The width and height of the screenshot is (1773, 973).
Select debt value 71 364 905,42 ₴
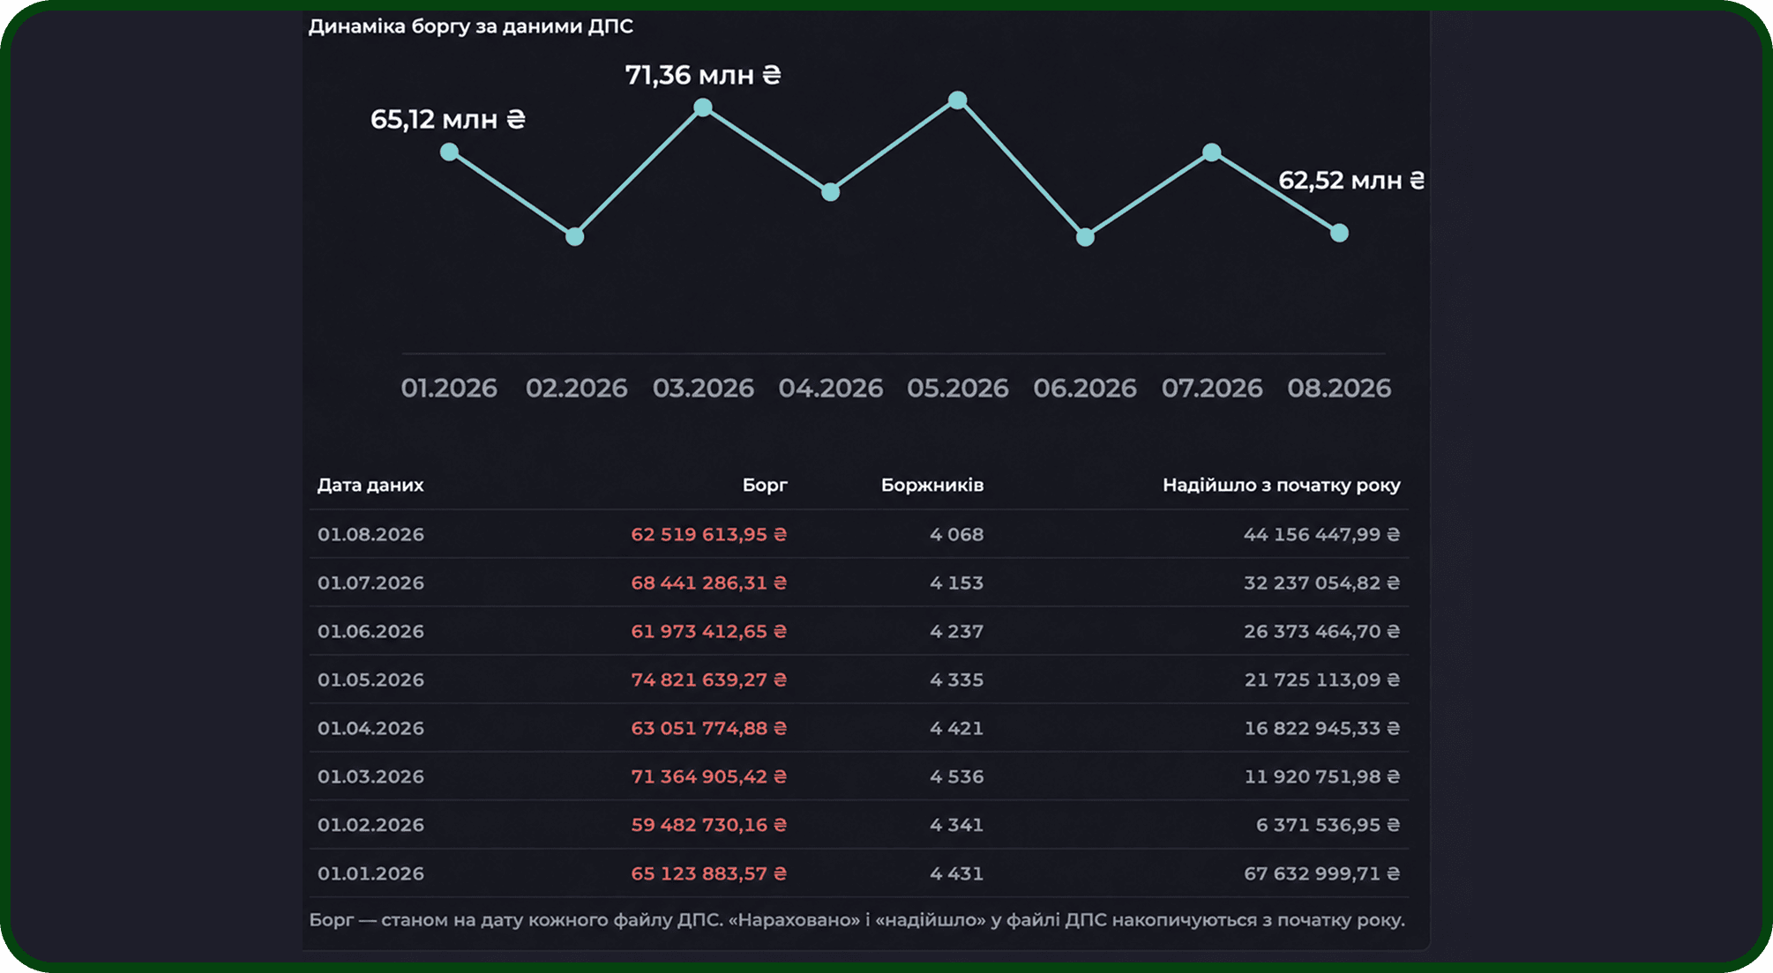(709, 776)
